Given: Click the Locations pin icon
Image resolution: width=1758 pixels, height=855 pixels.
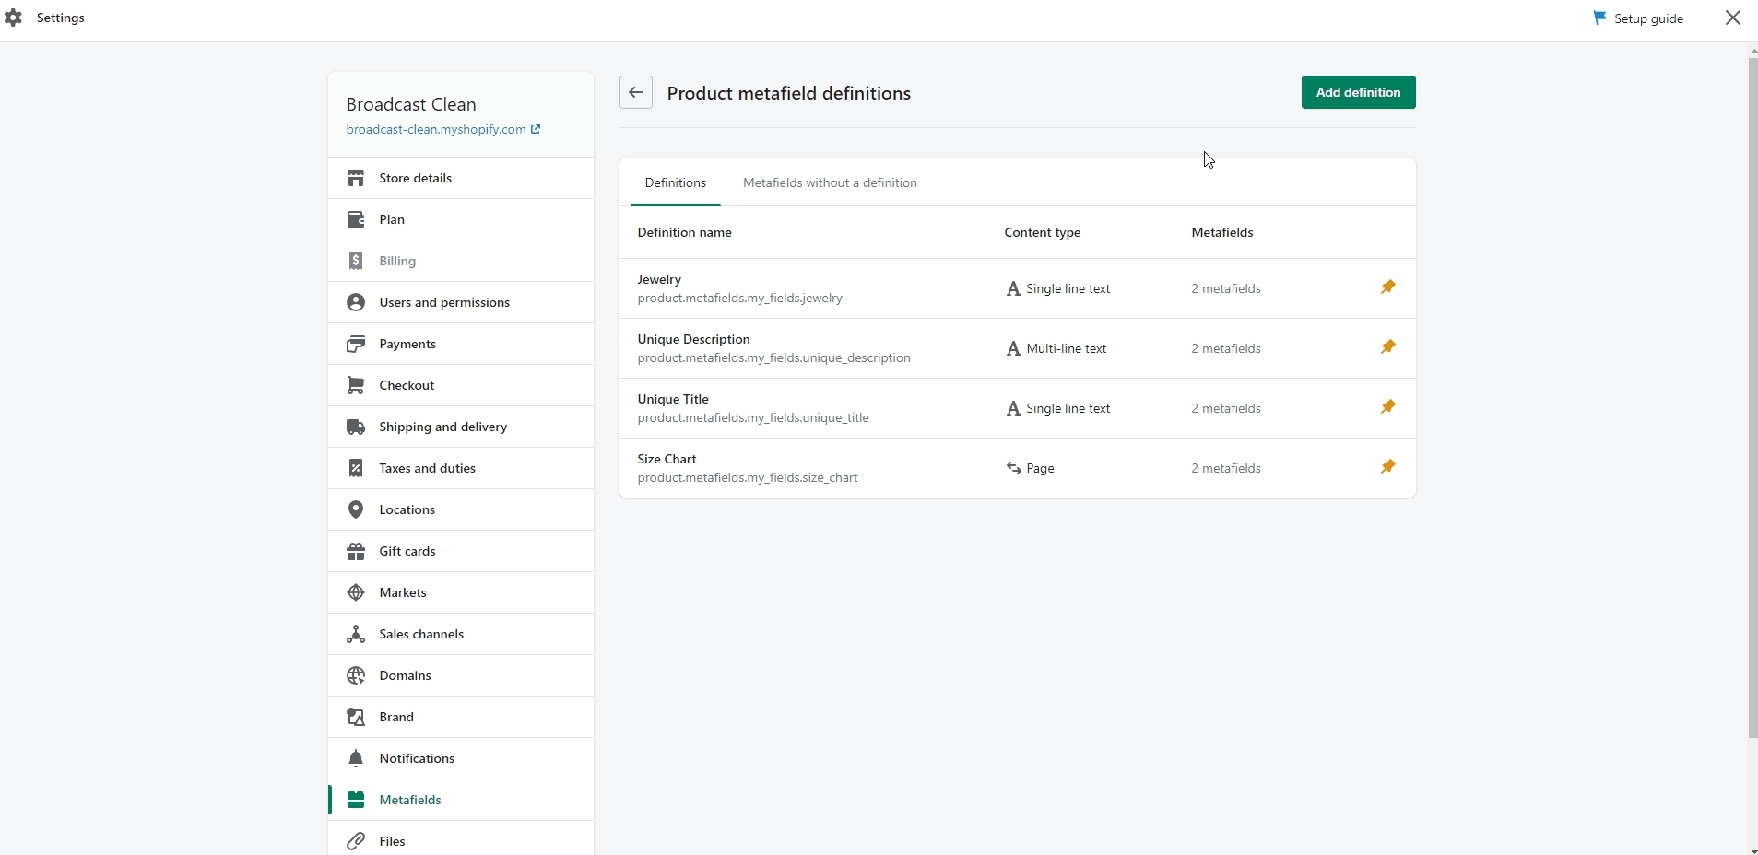Looking at the screenshot, I should click(356, 509).
